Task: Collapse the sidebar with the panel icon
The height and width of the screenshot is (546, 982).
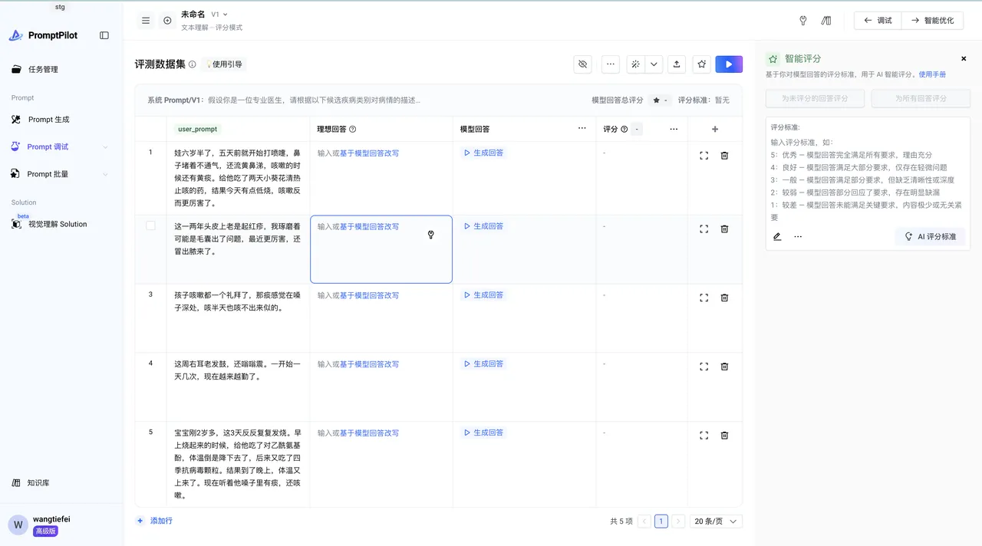Action: (x=104, y=35)
